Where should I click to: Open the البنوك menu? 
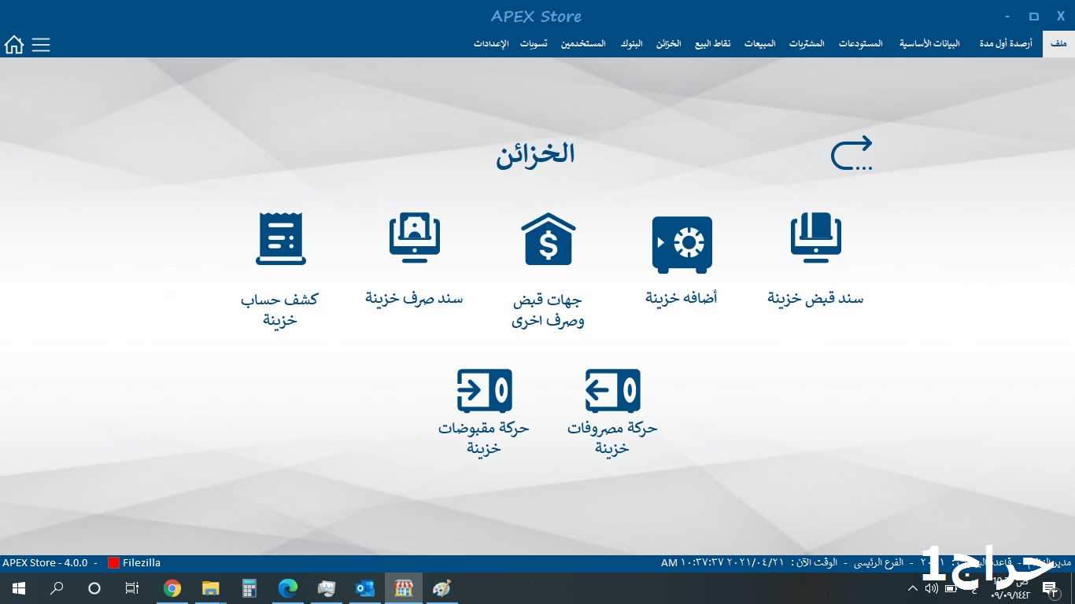click(x=631, y=44)
